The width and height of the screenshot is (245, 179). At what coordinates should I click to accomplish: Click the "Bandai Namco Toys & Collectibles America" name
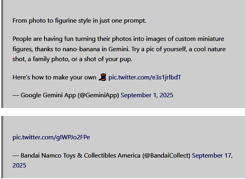click(x=81, y=156)
